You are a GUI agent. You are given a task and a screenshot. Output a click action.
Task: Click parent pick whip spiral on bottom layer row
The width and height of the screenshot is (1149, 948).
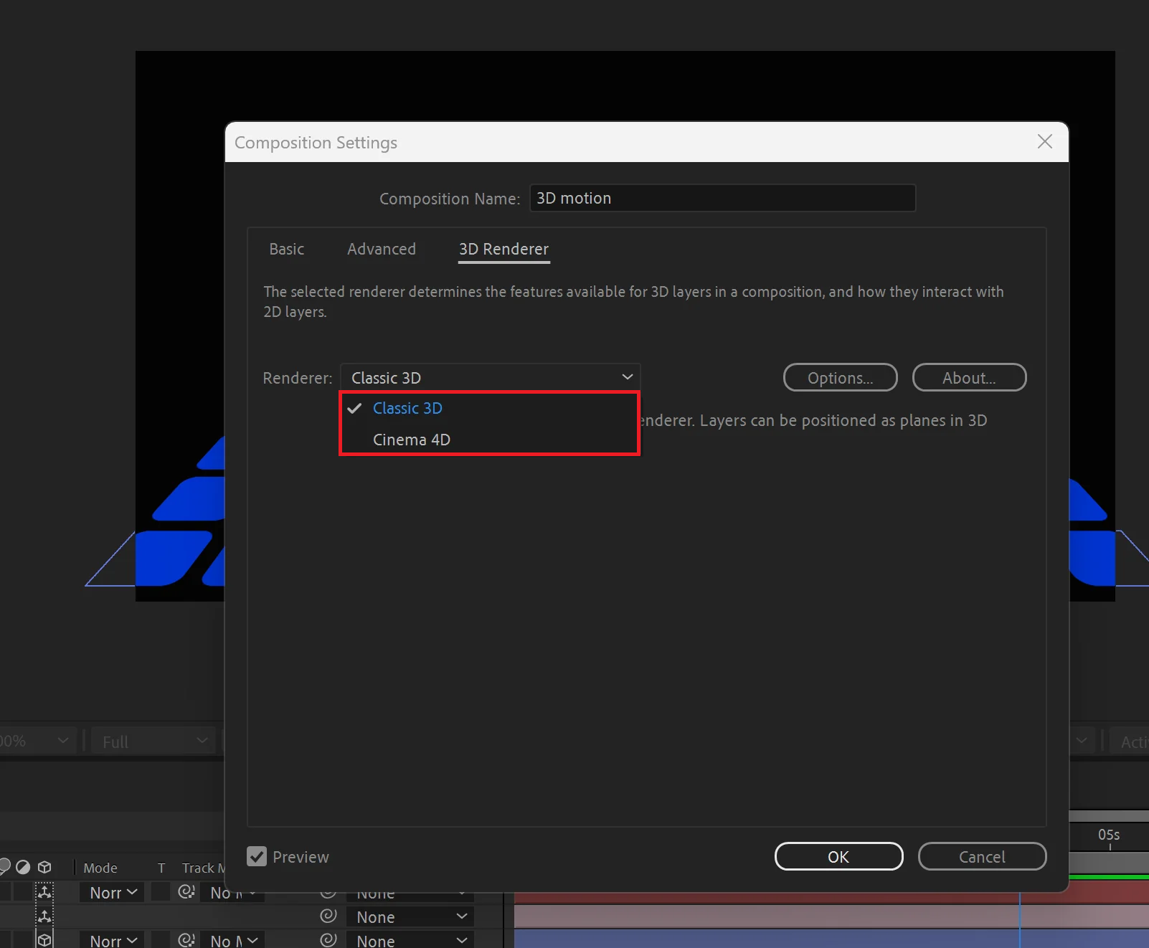pos(328,939)
